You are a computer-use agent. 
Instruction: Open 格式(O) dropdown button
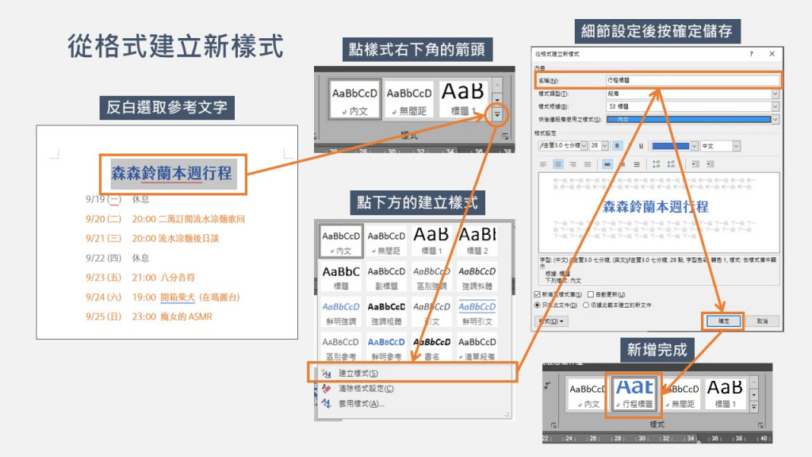[x=552, y=321]
